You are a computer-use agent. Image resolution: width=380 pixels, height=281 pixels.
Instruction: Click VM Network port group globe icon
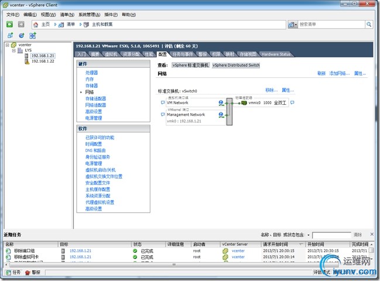tap(221, 103)
